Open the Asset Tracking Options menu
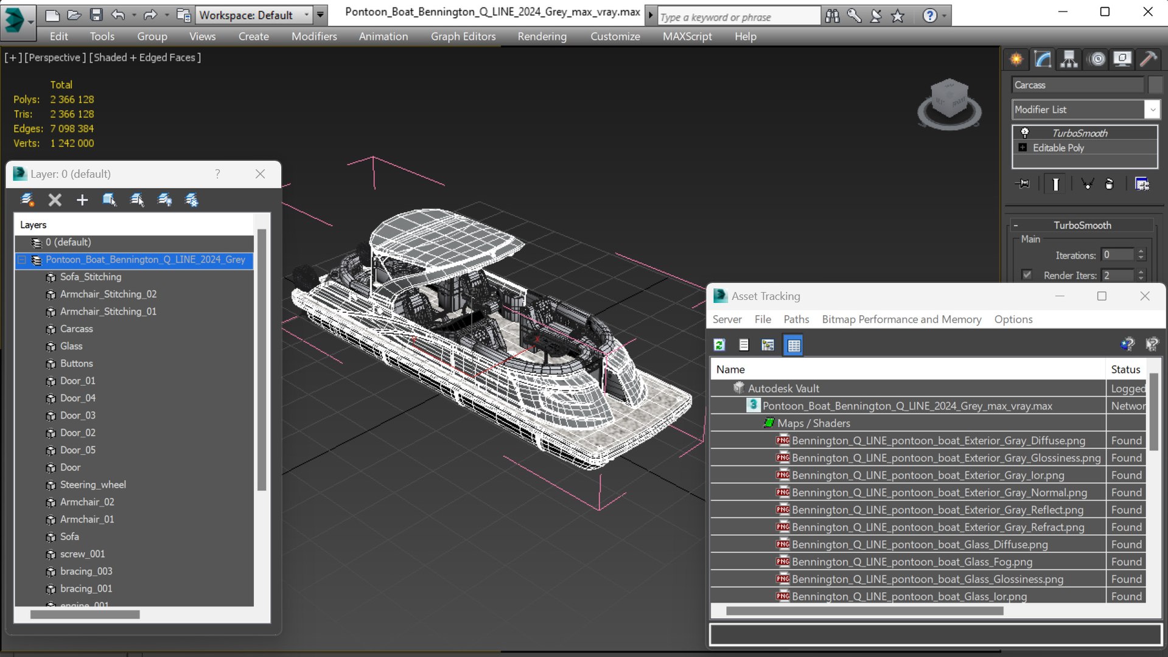The height and width of the screenshot is (657, 1168). 1013,319
